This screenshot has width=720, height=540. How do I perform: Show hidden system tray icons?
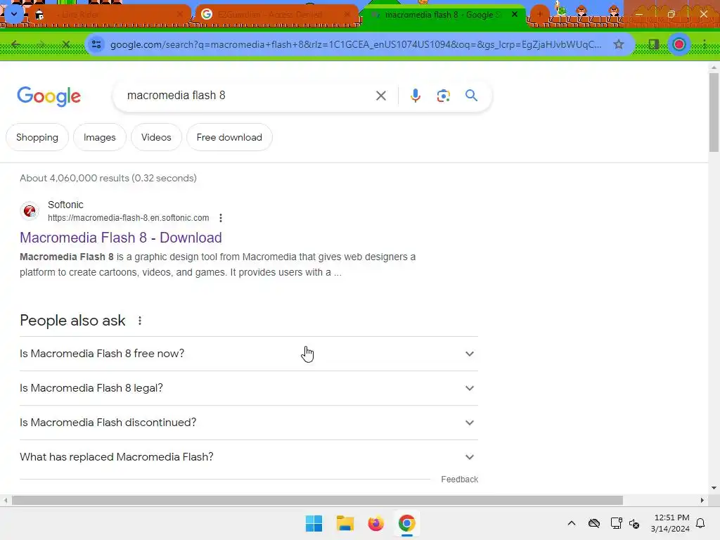click(x=571, y=523)
